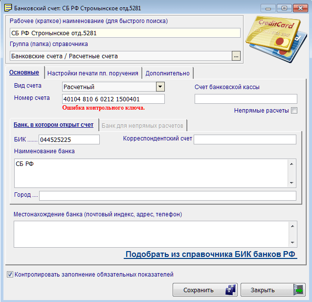Switch to the Дополнительно tab
Viewport: 312px width, 302px height.
[168, 73]
